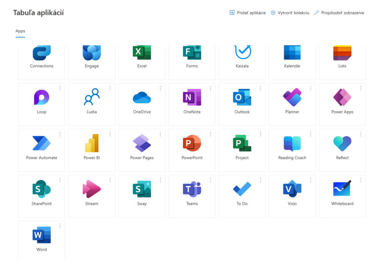This screenshot has width=372, height=260.
Task: Select the Apps tab
Action: [x=20, y=31]
